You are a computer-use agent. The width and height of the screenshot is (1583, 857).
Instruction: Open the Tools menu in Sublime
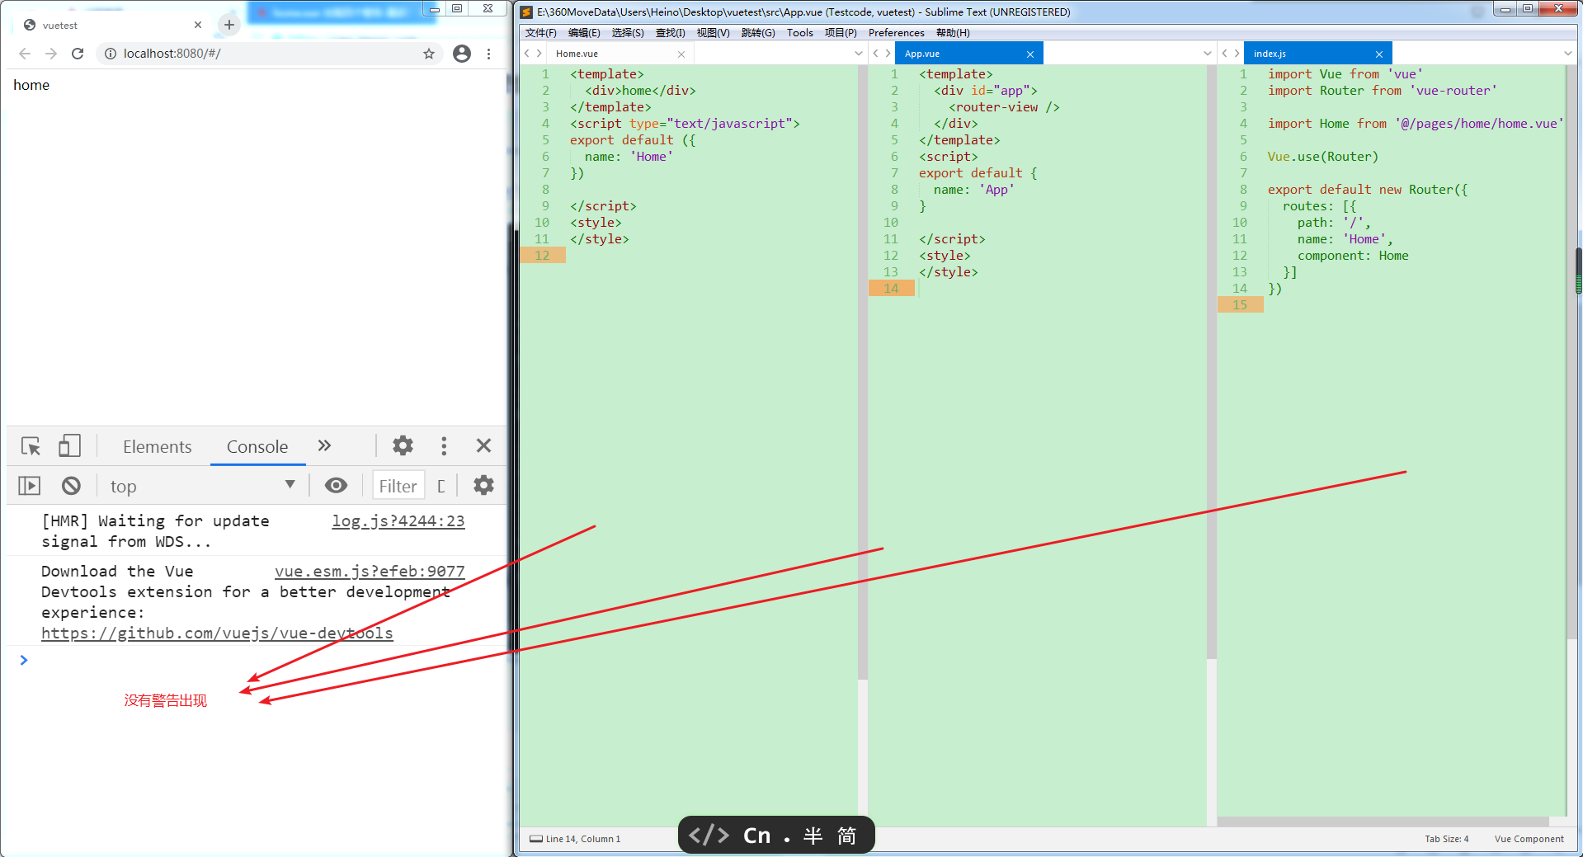[800, 33]
